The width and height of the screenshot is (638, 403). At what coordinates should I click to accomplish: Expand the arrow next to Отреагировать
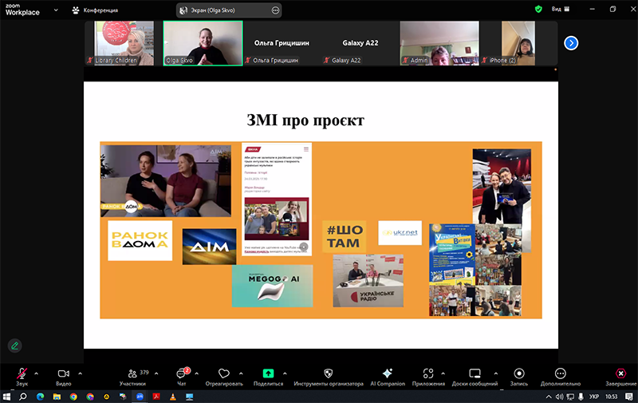pyautogui.click(x=241, y=373)
